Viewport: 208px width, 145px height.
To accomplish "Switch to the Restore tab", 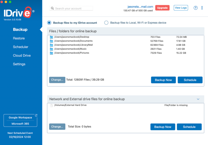I will click(19, 38).
